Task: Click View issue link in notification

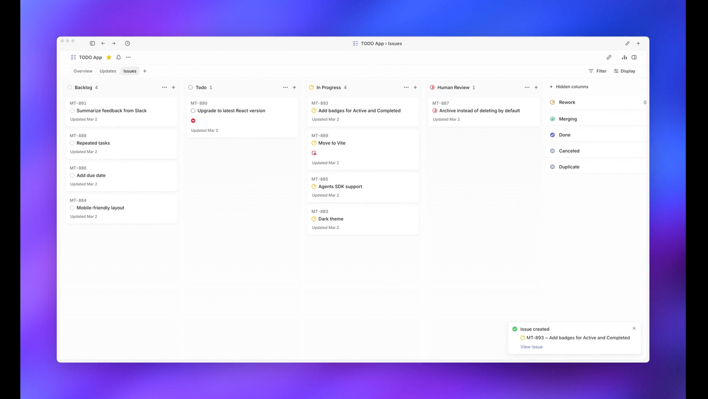Action: 532,347
